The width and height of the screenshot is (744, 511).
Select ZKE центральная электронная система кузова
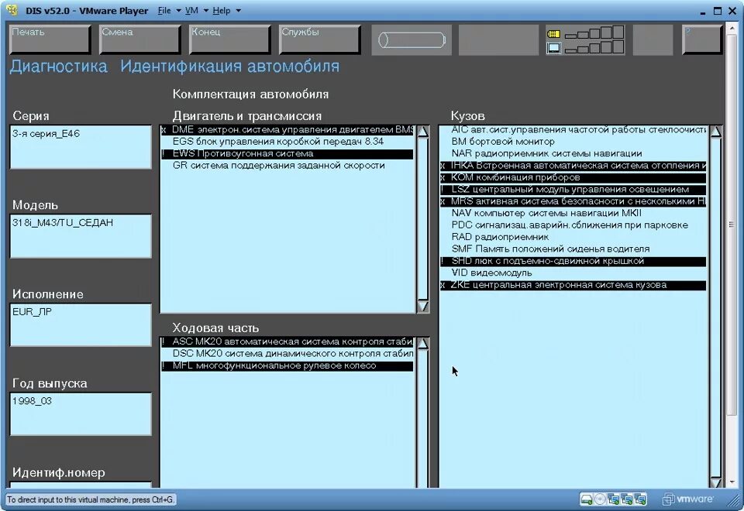(x=573, y=285)
